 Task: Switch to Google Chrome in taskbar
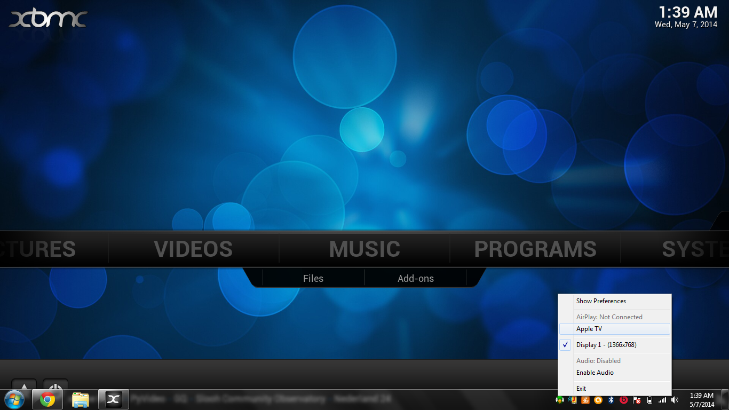pyautogui.click(x=47, y=399)
